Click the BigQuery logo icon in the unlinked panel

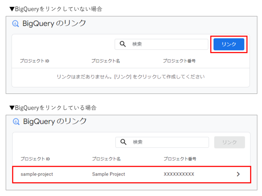[16, 24]
